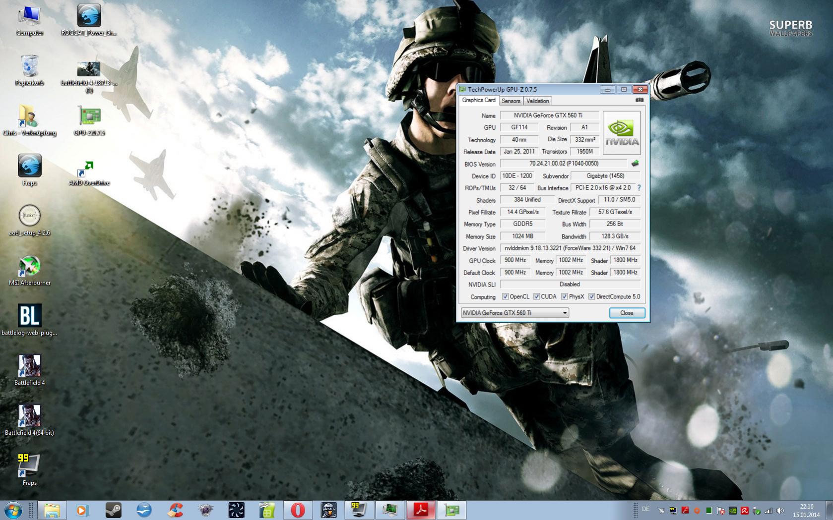Click the Memory Type value GDDR5
Viewport: 833px width, 520px height.
(522, 224)
